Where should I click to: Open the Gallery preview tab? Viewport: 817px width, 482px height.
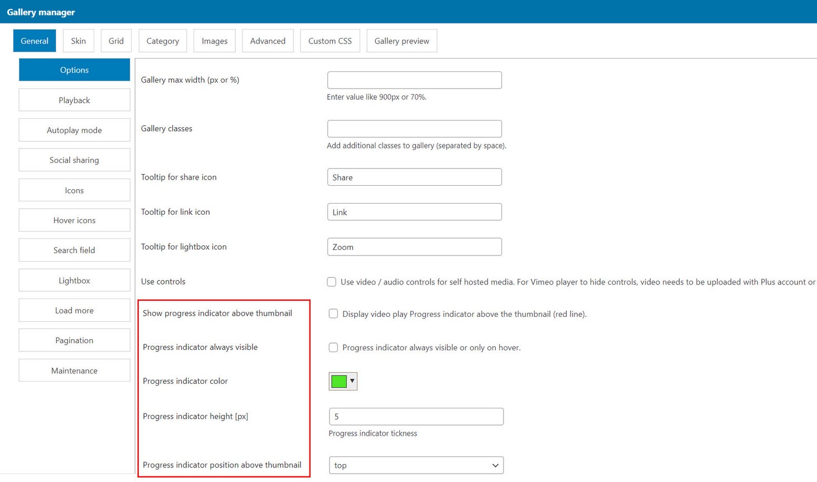[402, 41]
